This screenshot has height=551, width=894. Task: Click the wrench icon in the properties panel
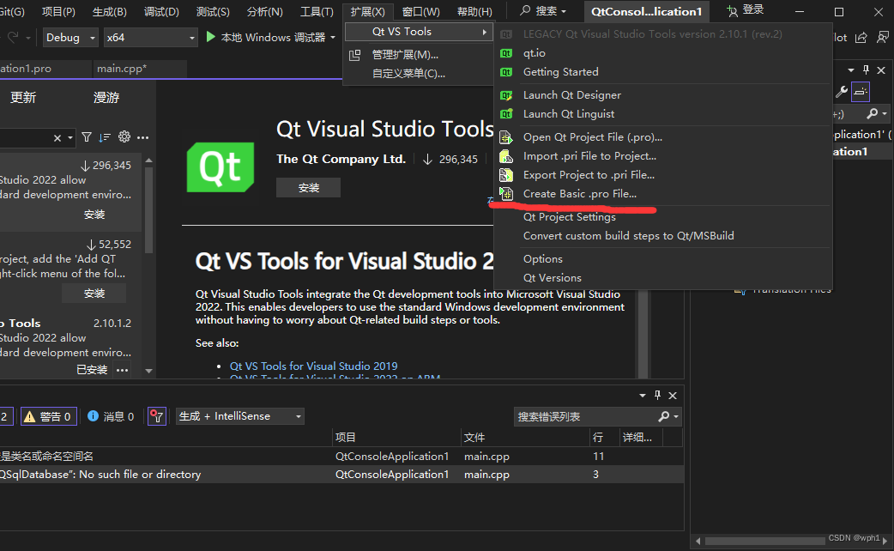tap(841, 93)
